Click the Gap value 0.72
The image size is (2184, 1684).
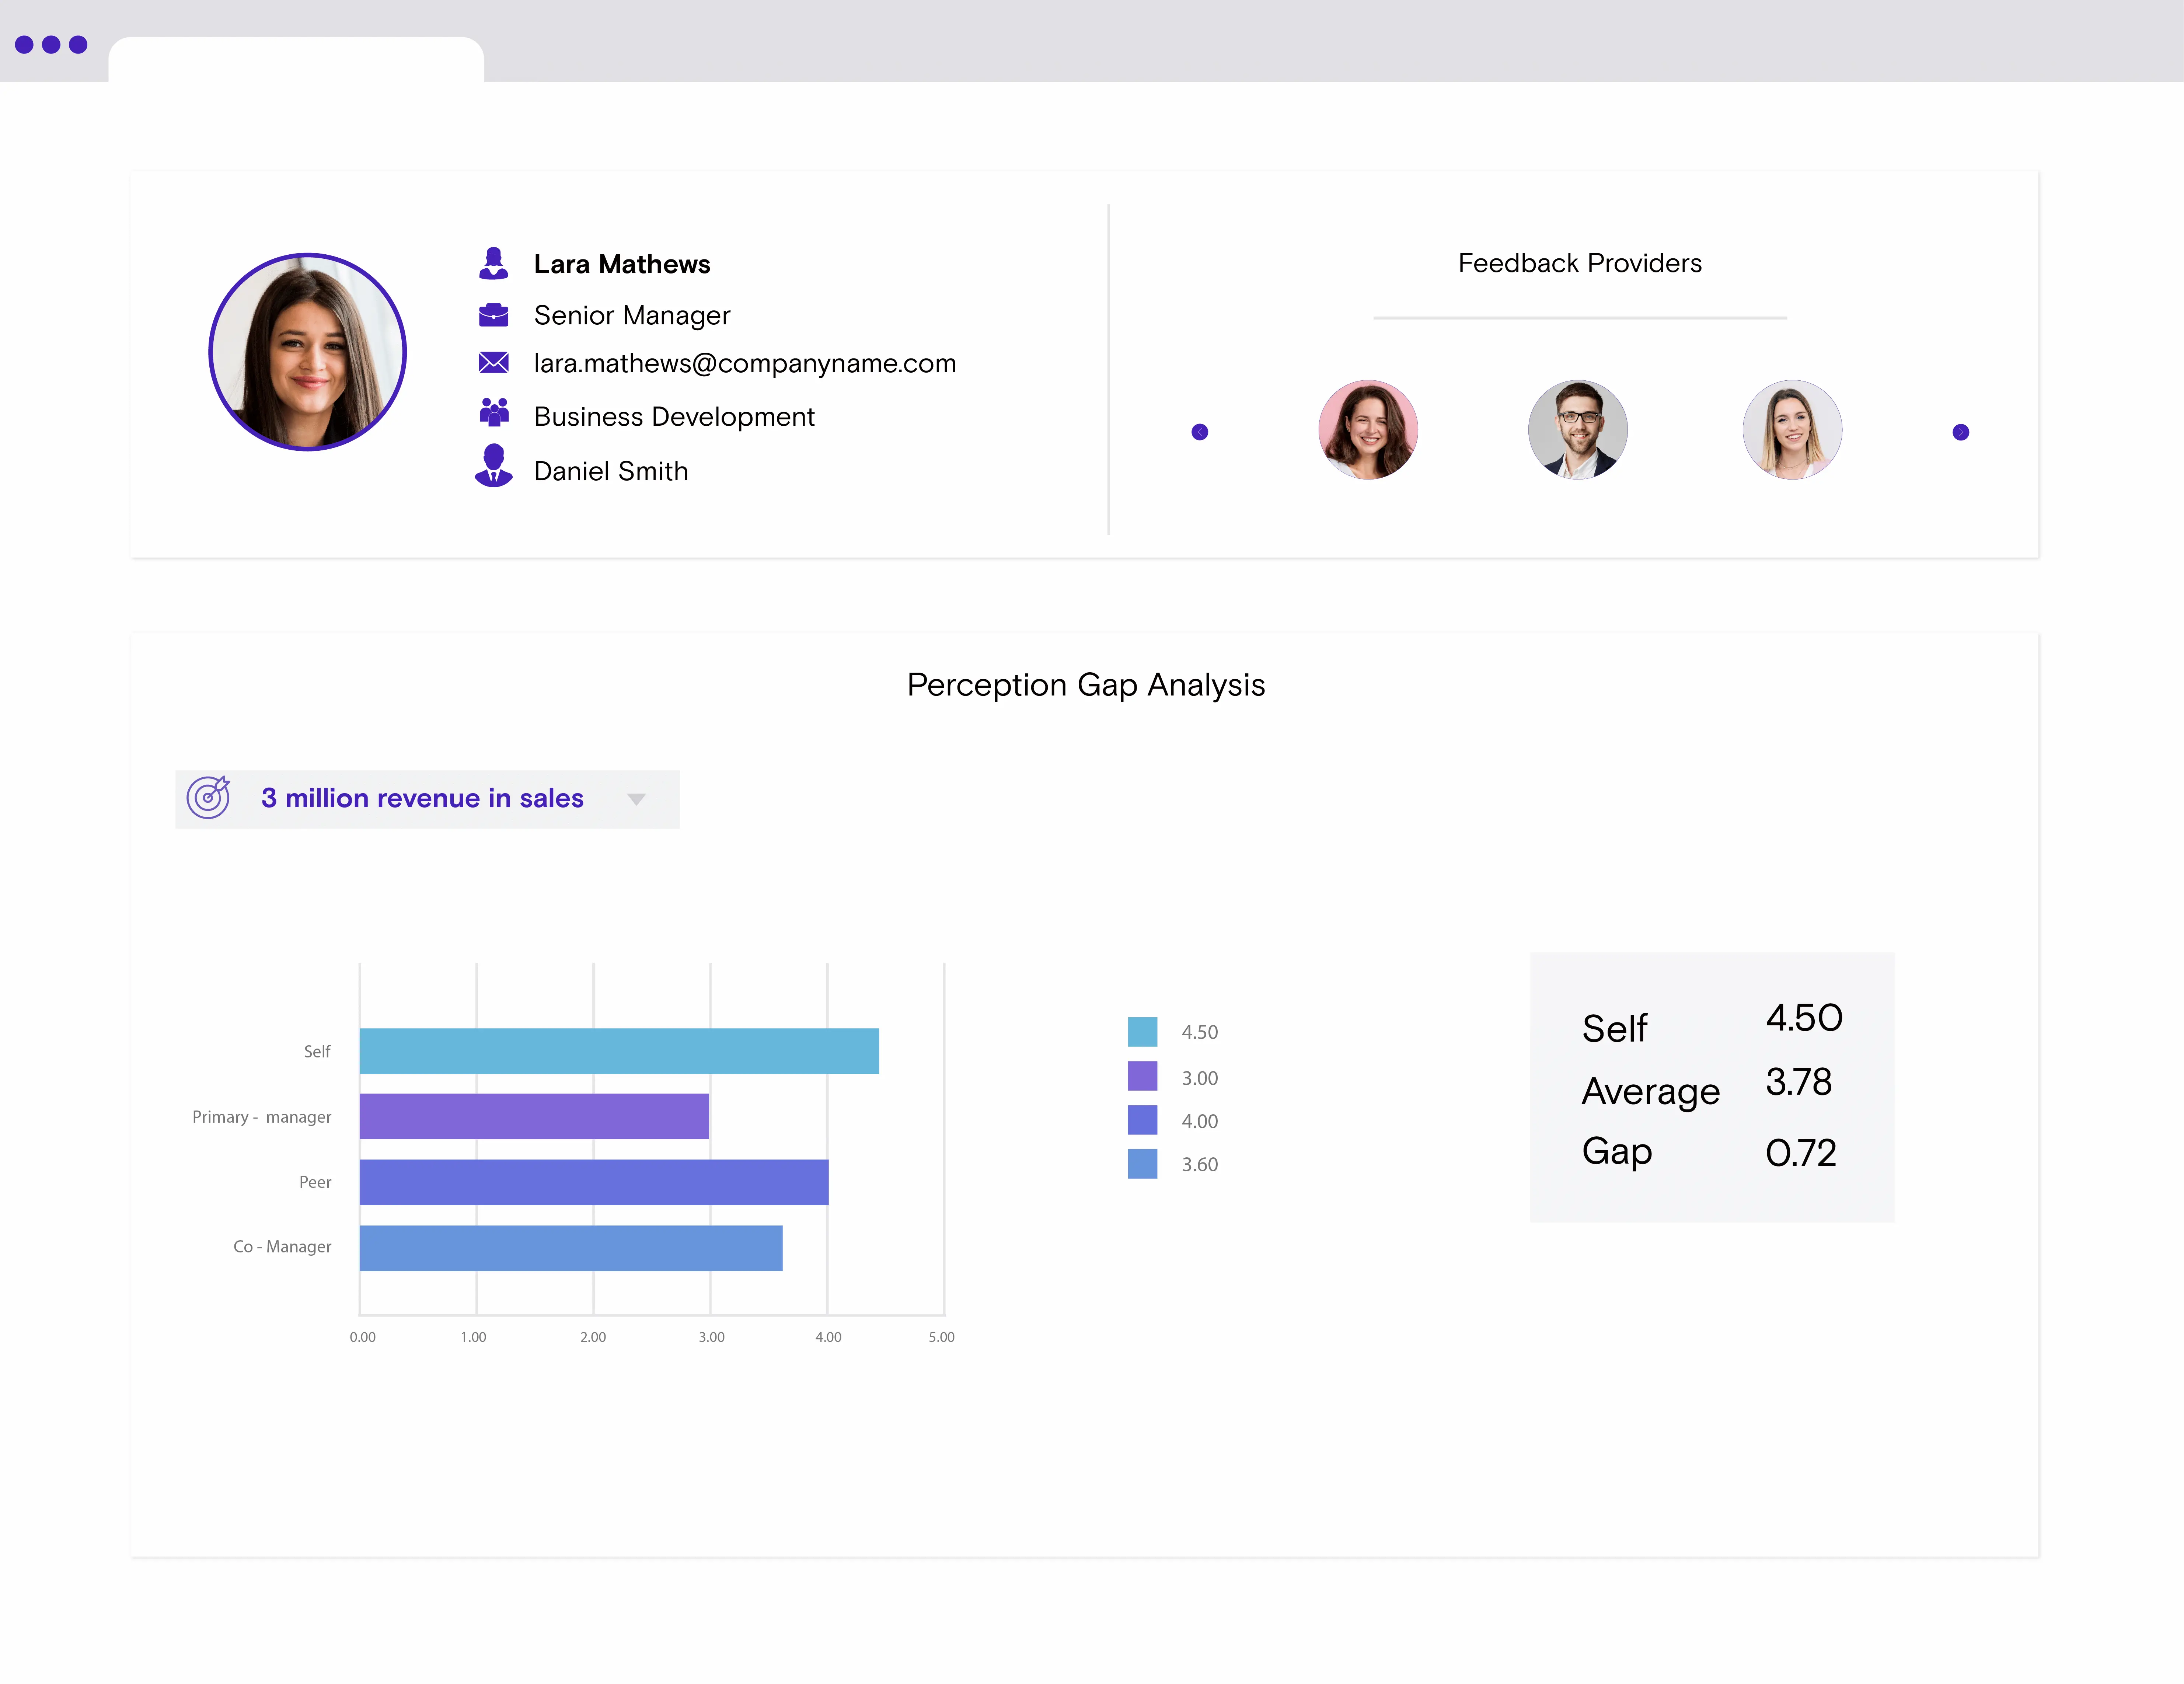point(1801,1153)
